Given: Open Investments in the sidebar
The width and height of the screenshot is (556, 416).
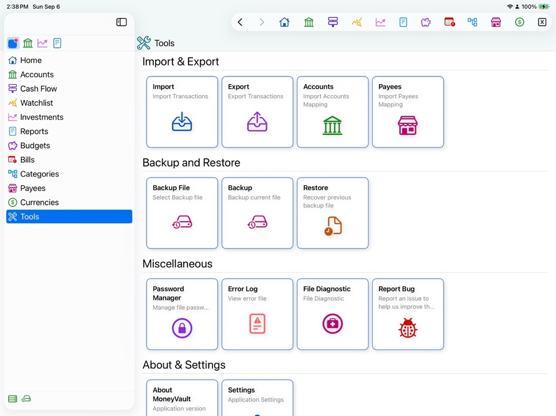Looking at the screenshot, I should (x=69, y=117).
